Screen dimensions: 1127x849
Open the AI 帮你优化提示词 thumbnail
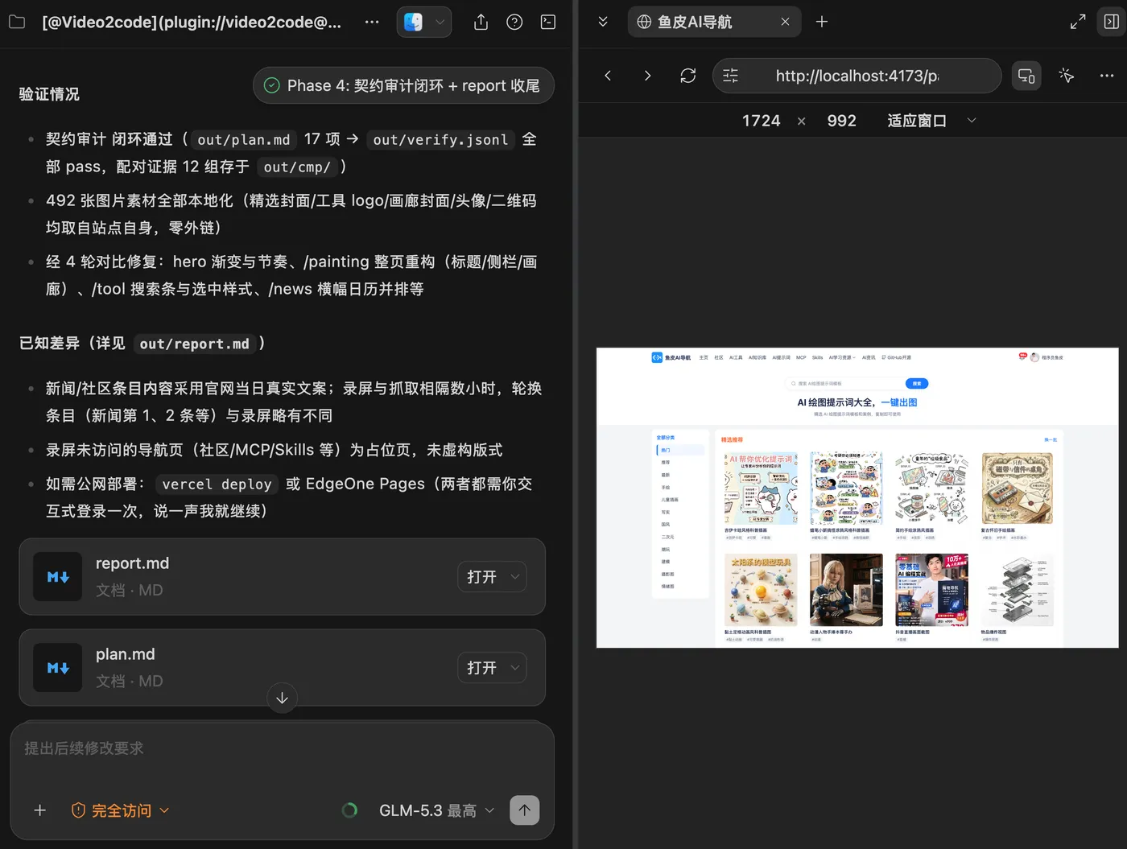[761, 488]
